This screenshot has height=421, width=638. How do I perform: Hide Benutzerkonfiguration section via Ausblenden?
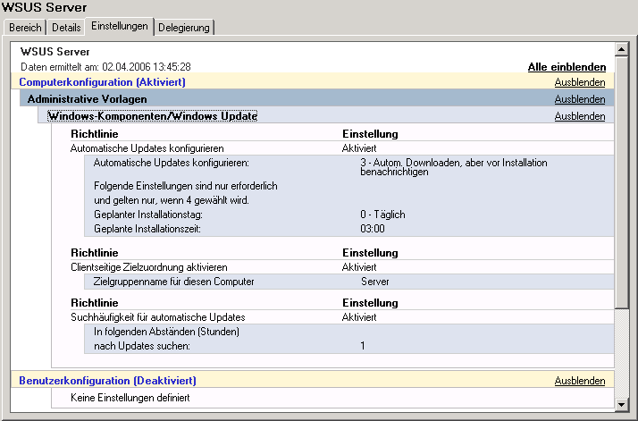(x=580, y=381)
